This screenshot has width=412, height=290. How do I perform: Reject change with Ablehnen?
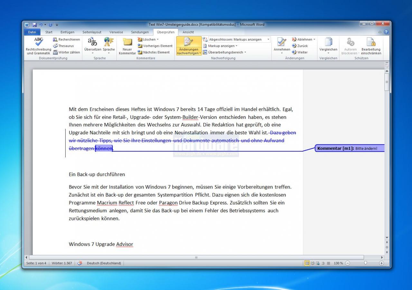(x=302, y=40)
